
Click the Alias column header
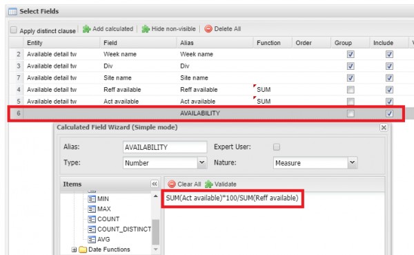click(x=215, y=43)
